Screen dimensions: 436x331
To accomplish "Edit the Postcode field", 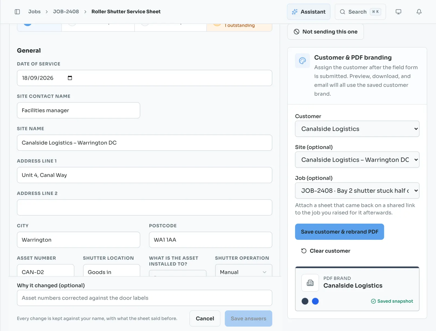I will click(210, 240).
